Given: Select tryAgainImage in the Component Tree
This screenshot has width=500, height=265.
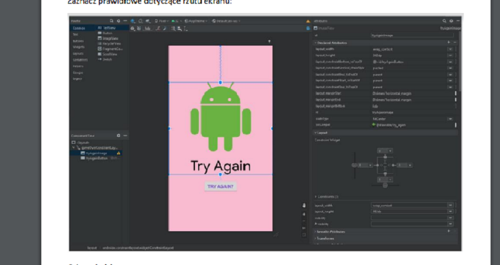Looking at the screenshot, I should [x=96, y=153].
